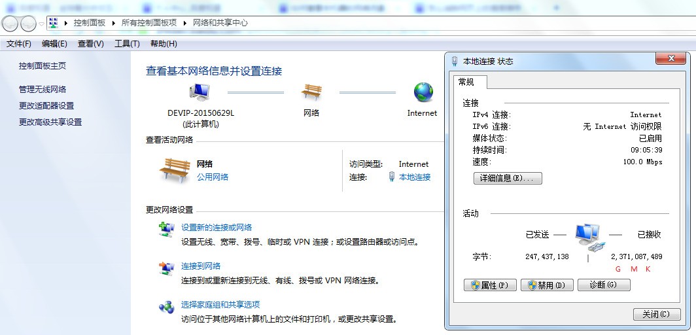Click the forward navigation arrow button
The width and height of the screenshot is (696, 335).
pos(28,24)
